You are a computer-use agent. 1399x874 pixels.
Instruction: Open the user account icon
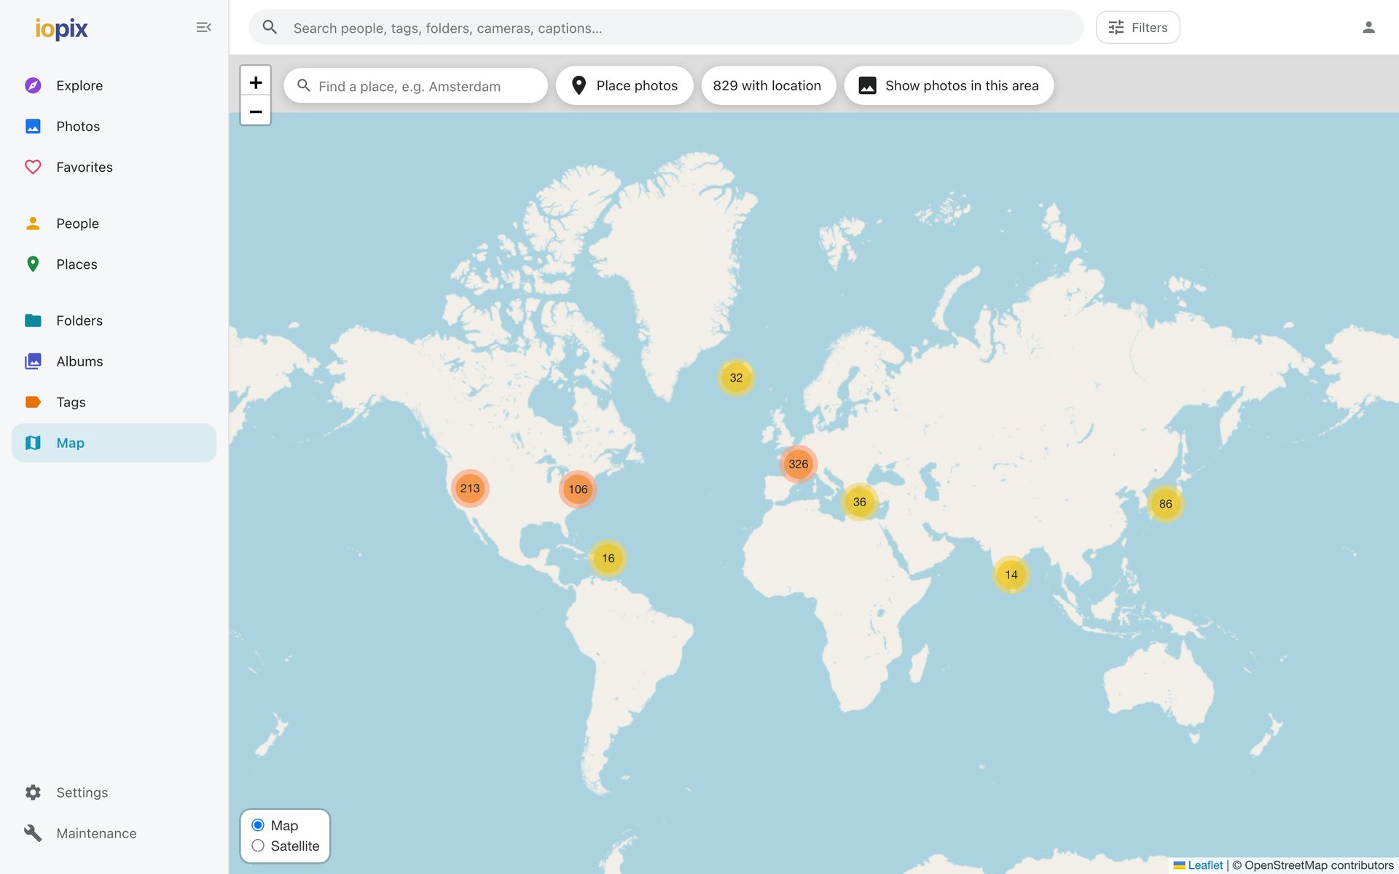coord(1368,28)
